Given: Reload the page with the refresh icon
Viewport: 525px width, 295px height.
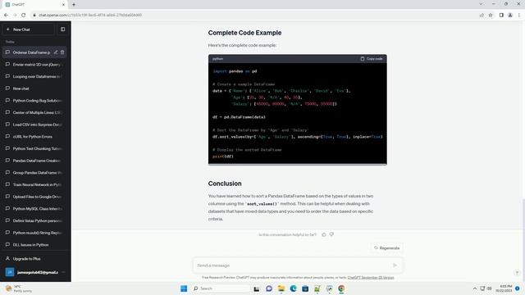Looking at the screenshot, I should point(24,15).
